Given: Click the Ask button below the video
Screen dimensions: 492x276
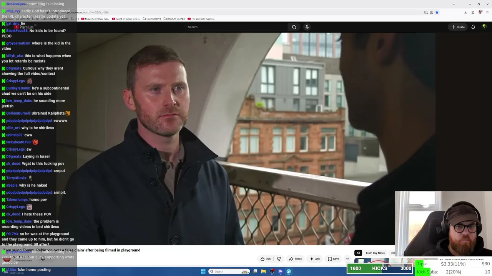Looking at the screenshot, I should coord(315,259).
